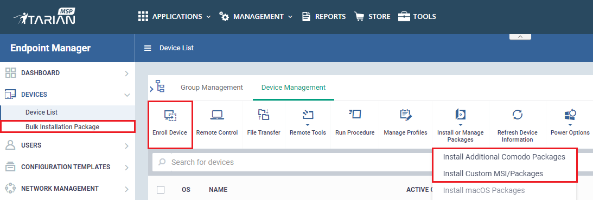This screenshot has width=593, height=200.
Task: Expand the Network Management chevron
Action: tap(127, 189)
